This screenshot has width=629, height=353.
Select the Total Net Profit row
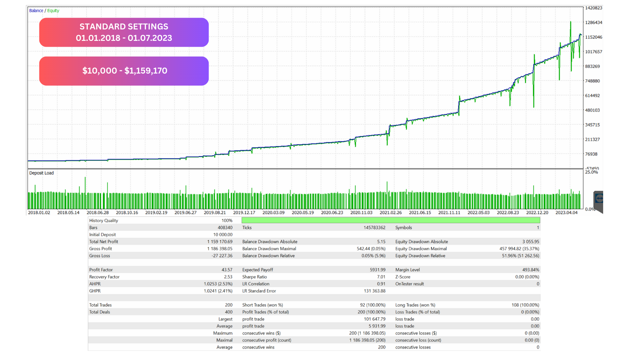coord(104,242)
